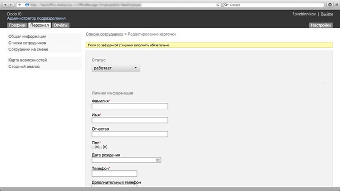Focus the Отчество input field
This screenshot has height=191, width=340.
click(130, 134)
